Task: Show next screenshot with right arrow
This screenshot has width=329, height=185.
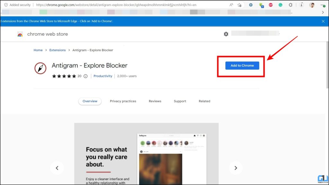Action: click(236, 168)
